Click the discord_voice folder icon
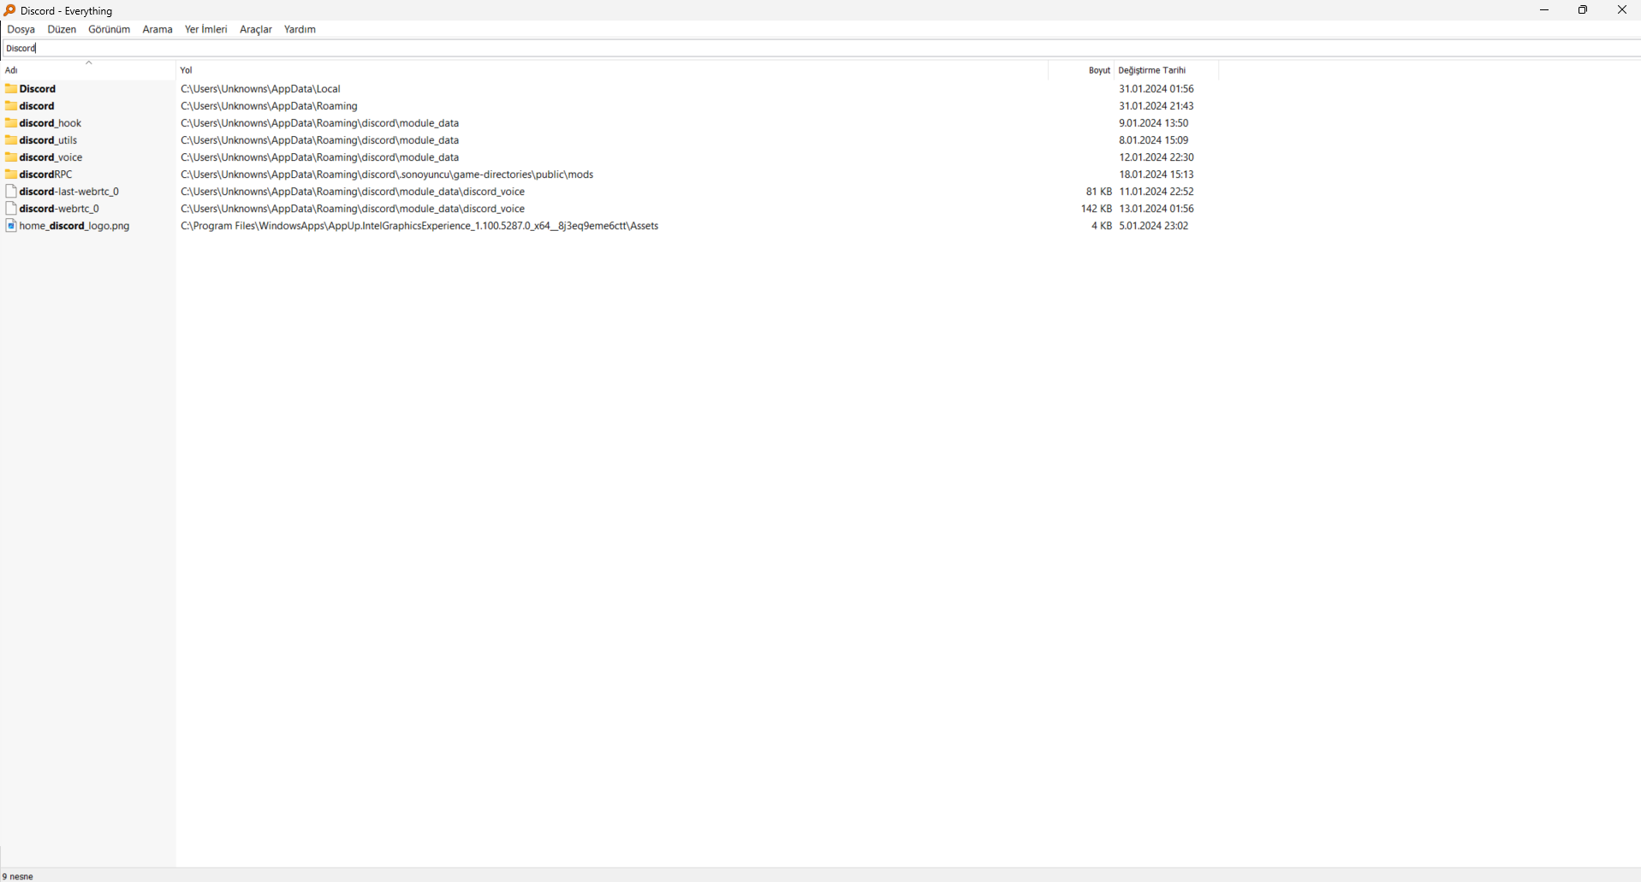 tap(11, 157)
